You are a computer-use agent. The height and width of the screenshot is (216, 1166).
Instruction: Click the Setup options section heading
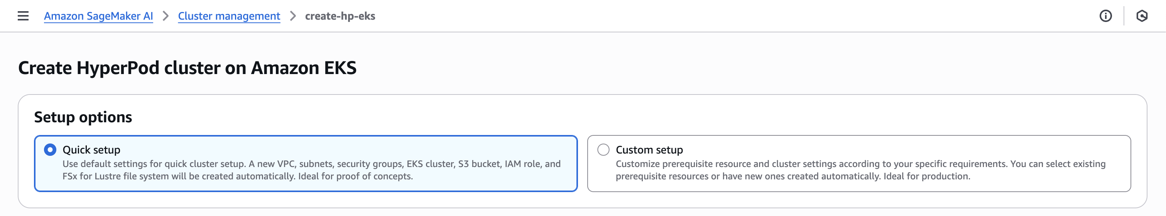pyautogui.click(x=83, y=117)
